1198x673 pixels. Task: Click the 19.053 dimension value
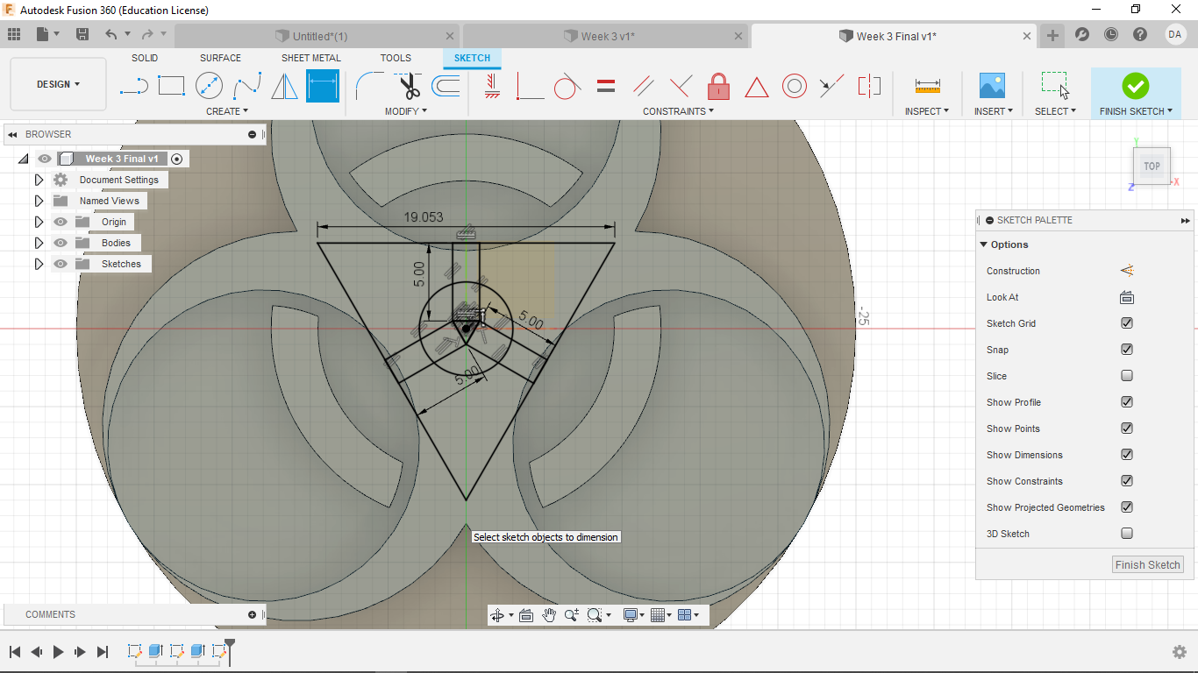423,217
